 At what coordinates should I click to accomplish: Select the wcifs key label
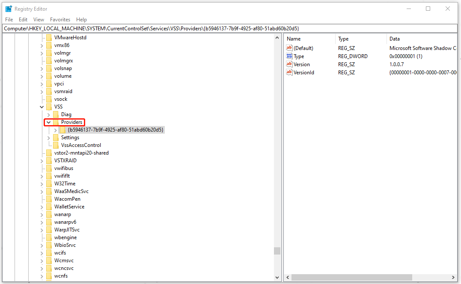(60, 253)
